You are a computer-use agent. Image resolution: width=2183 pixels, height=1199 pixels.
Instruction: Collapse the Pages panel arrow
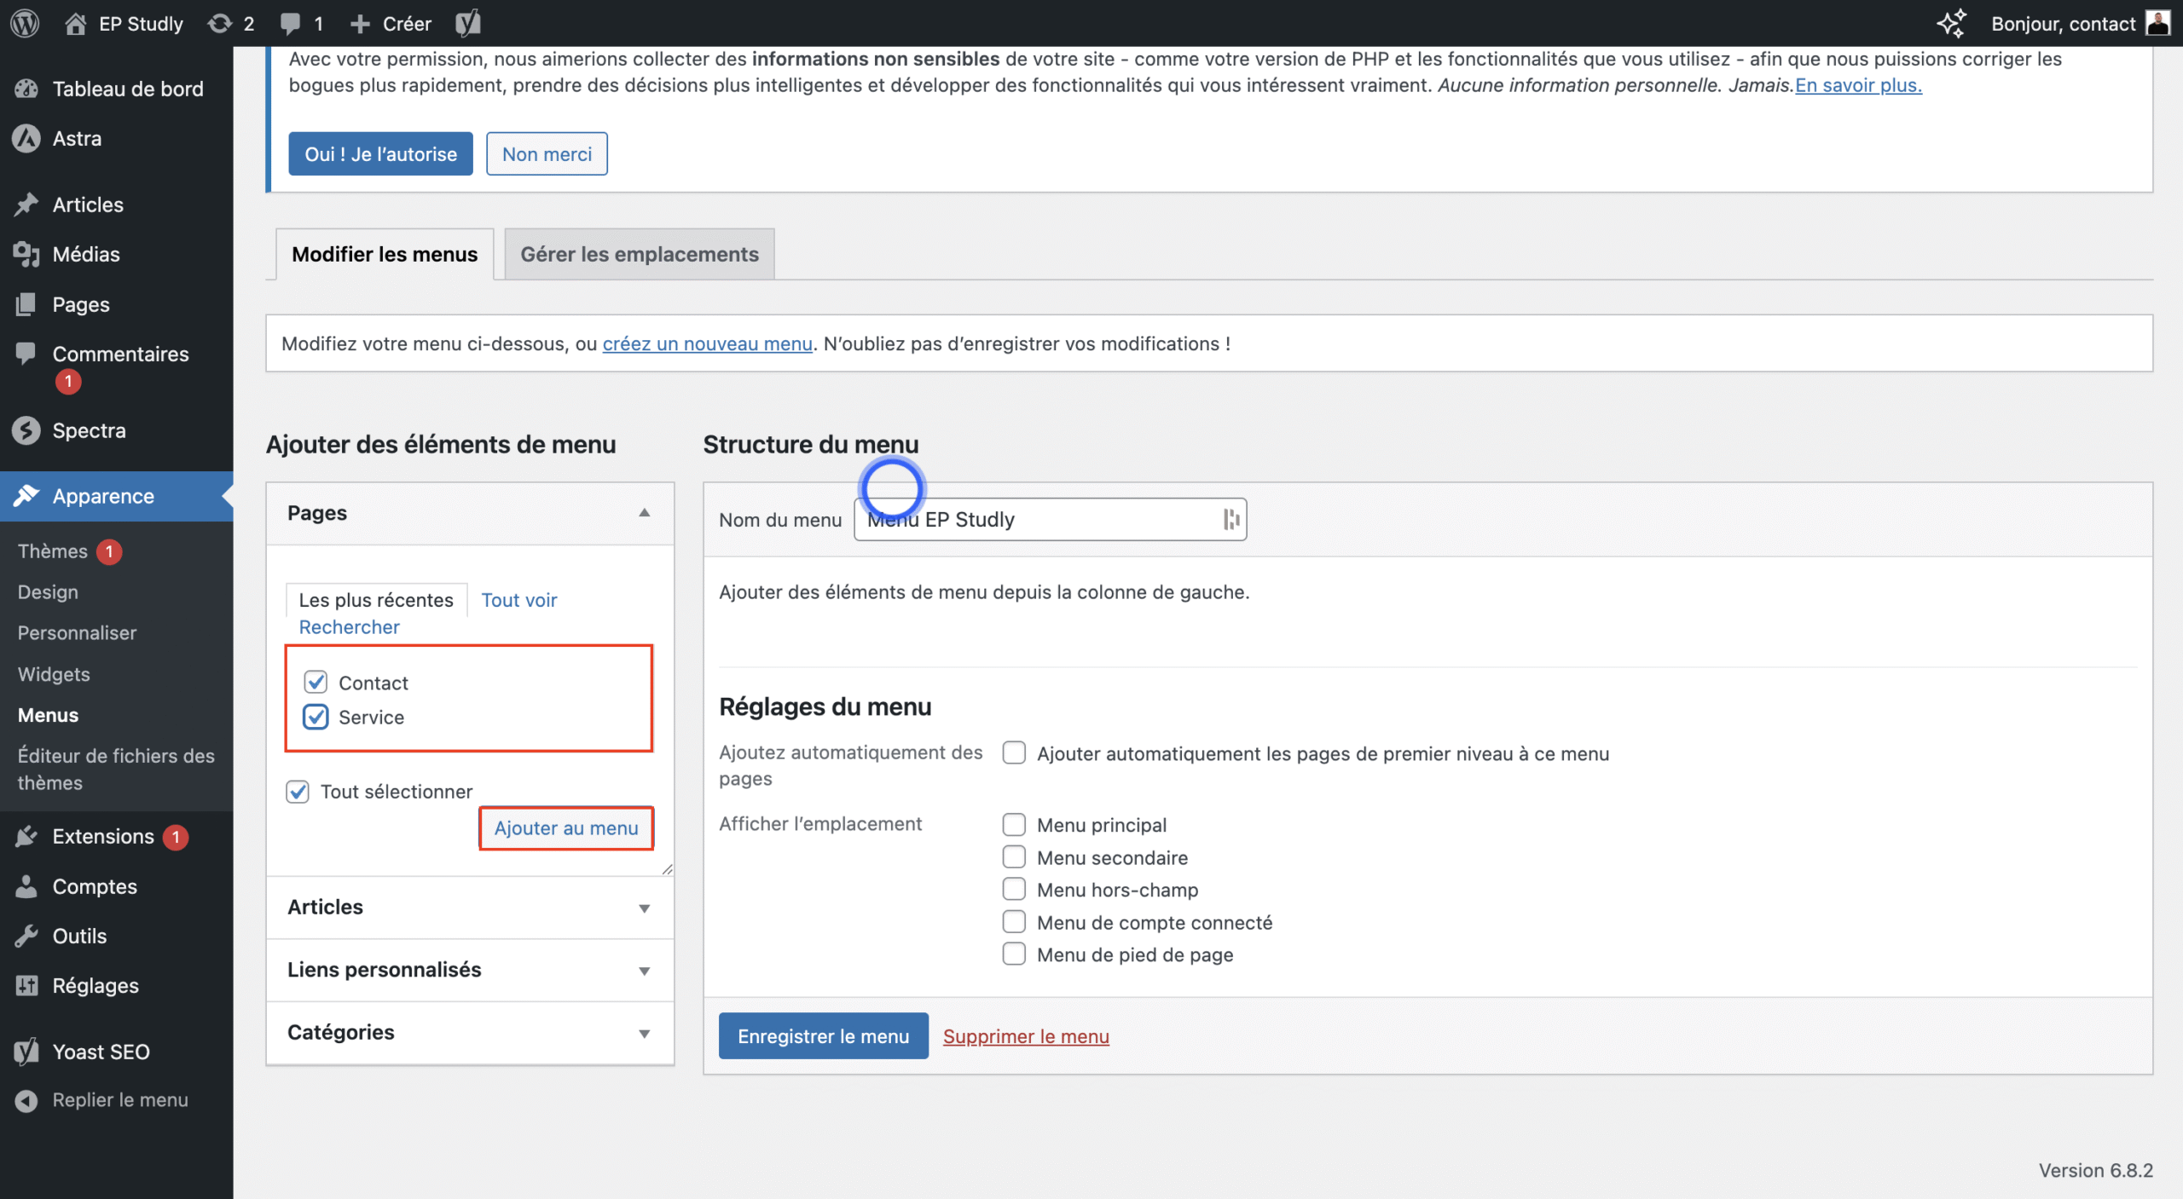644,513
